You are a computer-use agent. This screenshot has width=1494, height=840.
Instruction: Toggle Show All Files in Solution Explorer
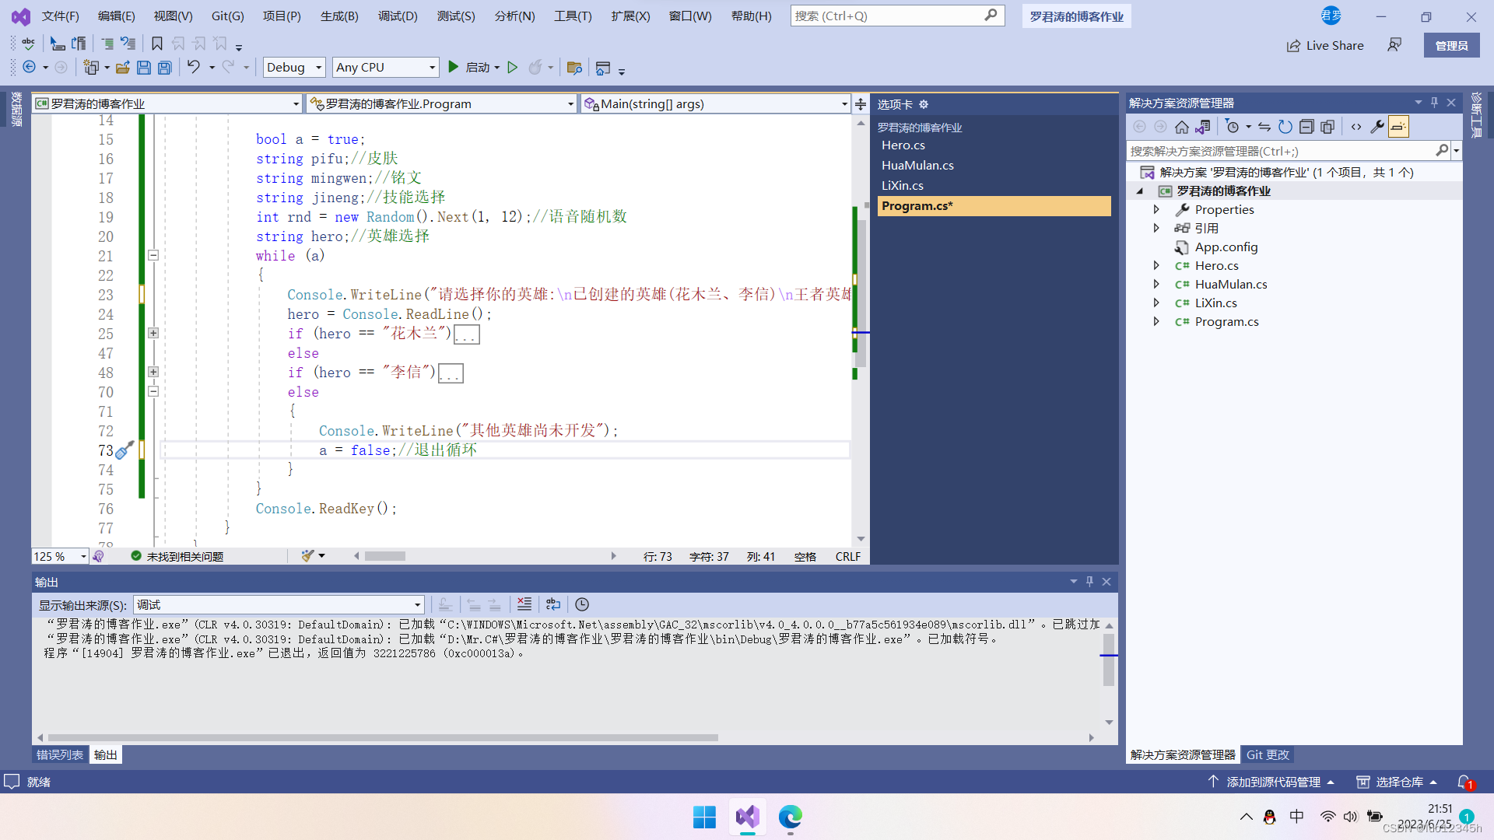(x=1327, y=127)
